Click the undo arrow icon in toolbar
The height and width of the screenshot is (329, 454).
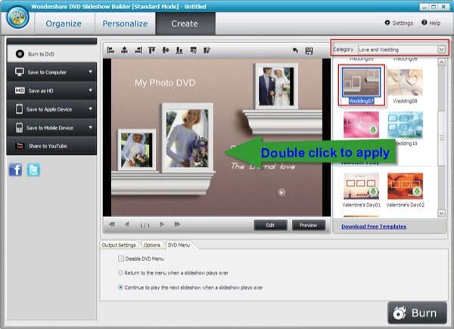click(x=295, y=51)
